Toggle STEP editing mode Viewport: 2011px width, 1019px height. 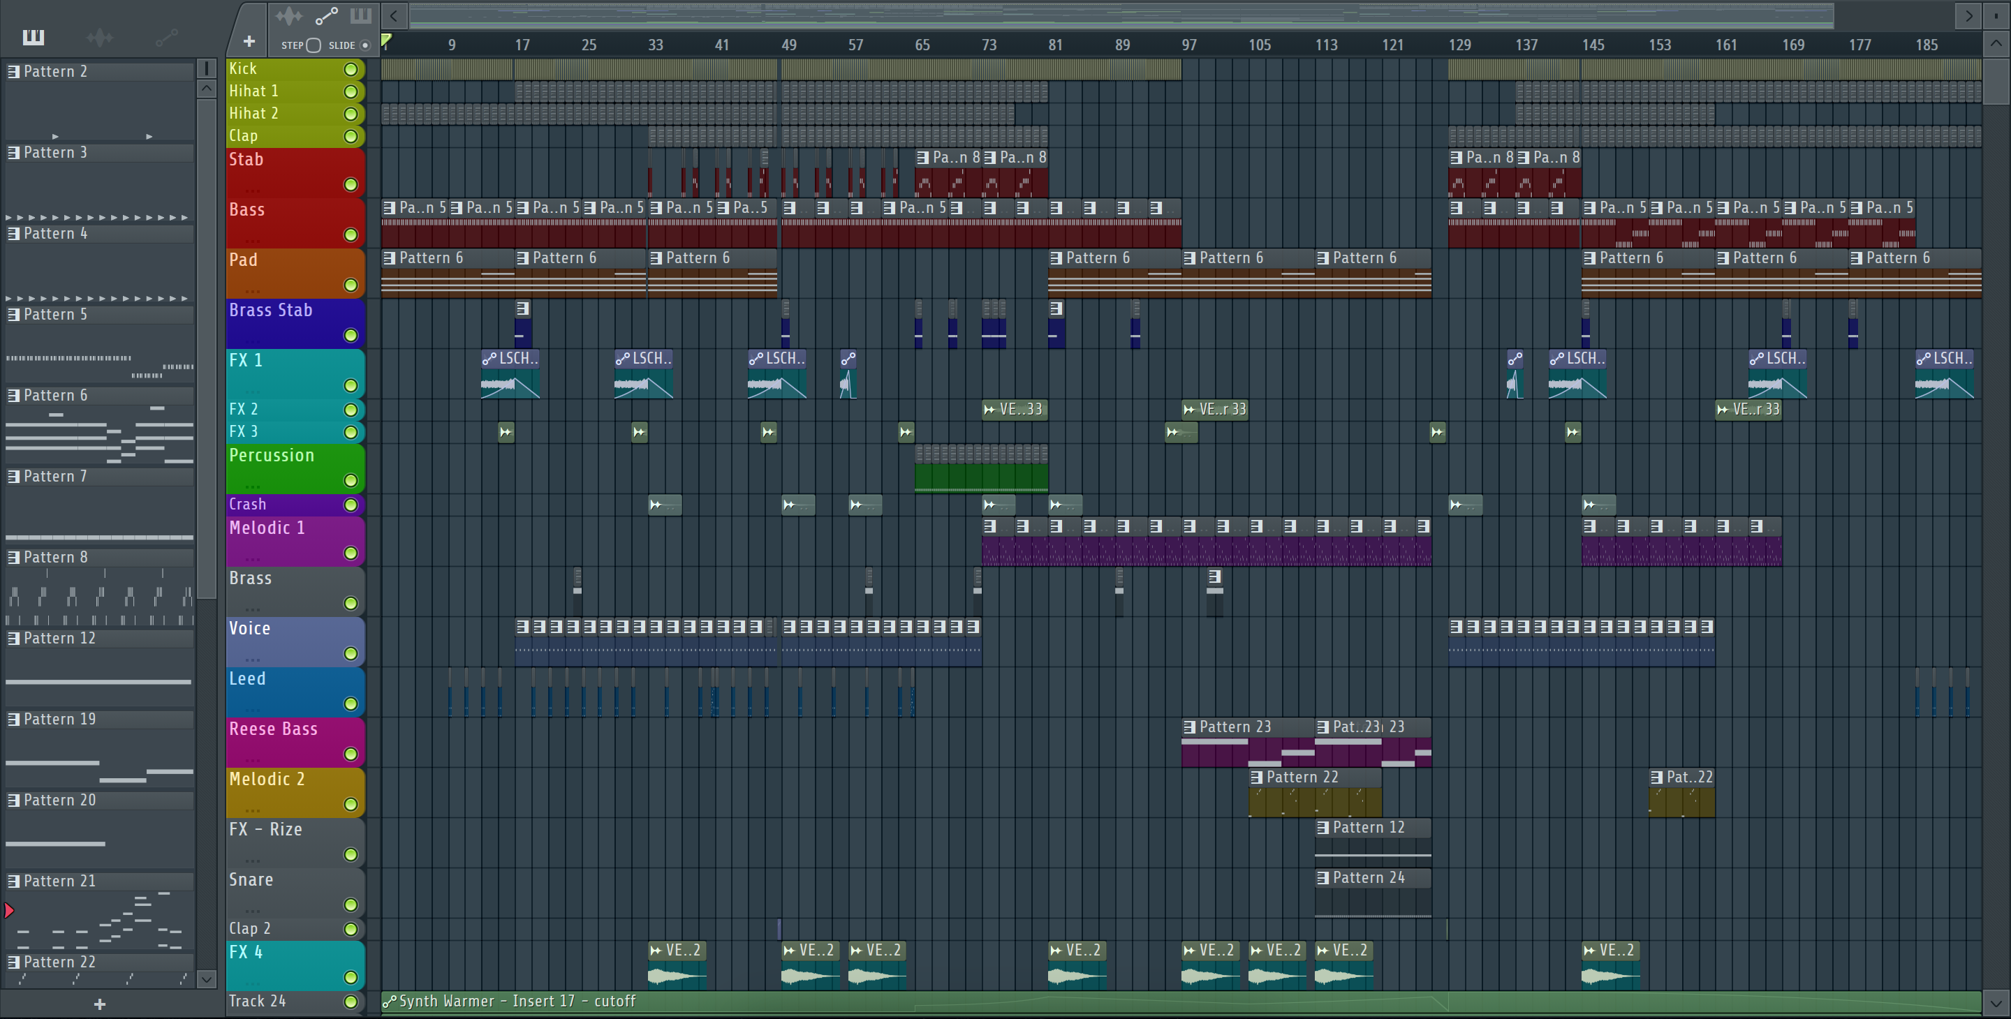point(313,45)
